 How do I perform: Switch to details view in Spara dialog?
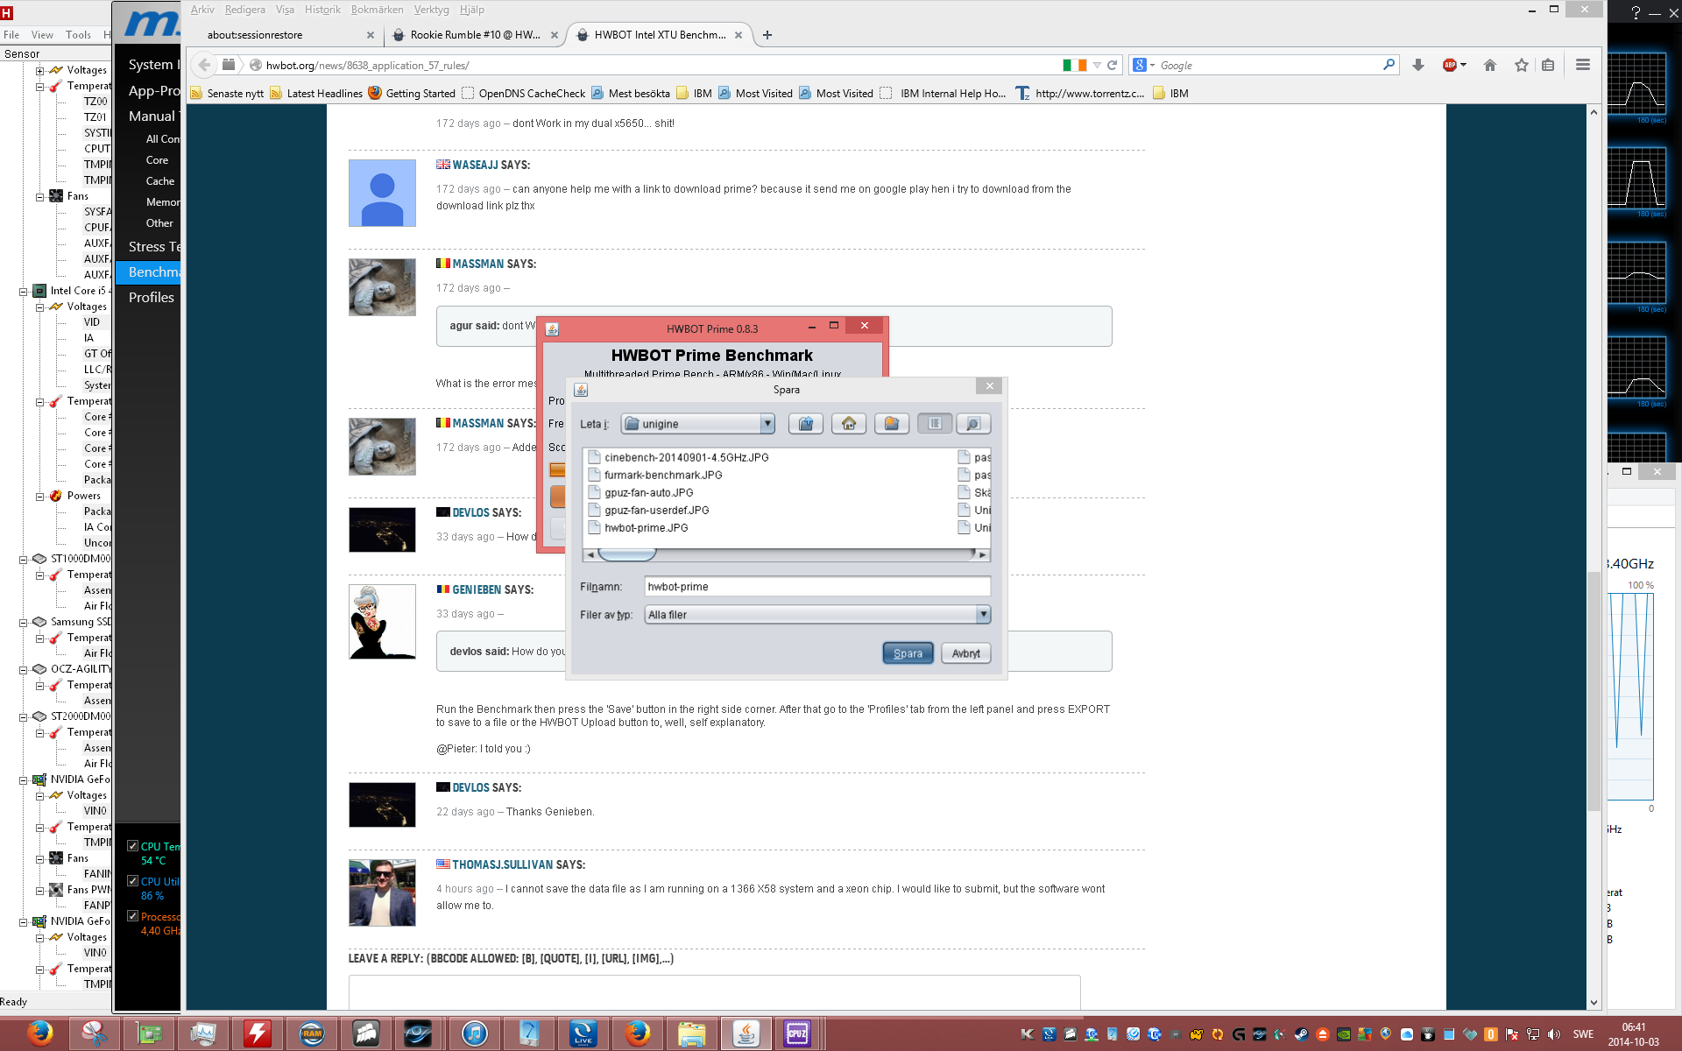(x=972, y=424)
